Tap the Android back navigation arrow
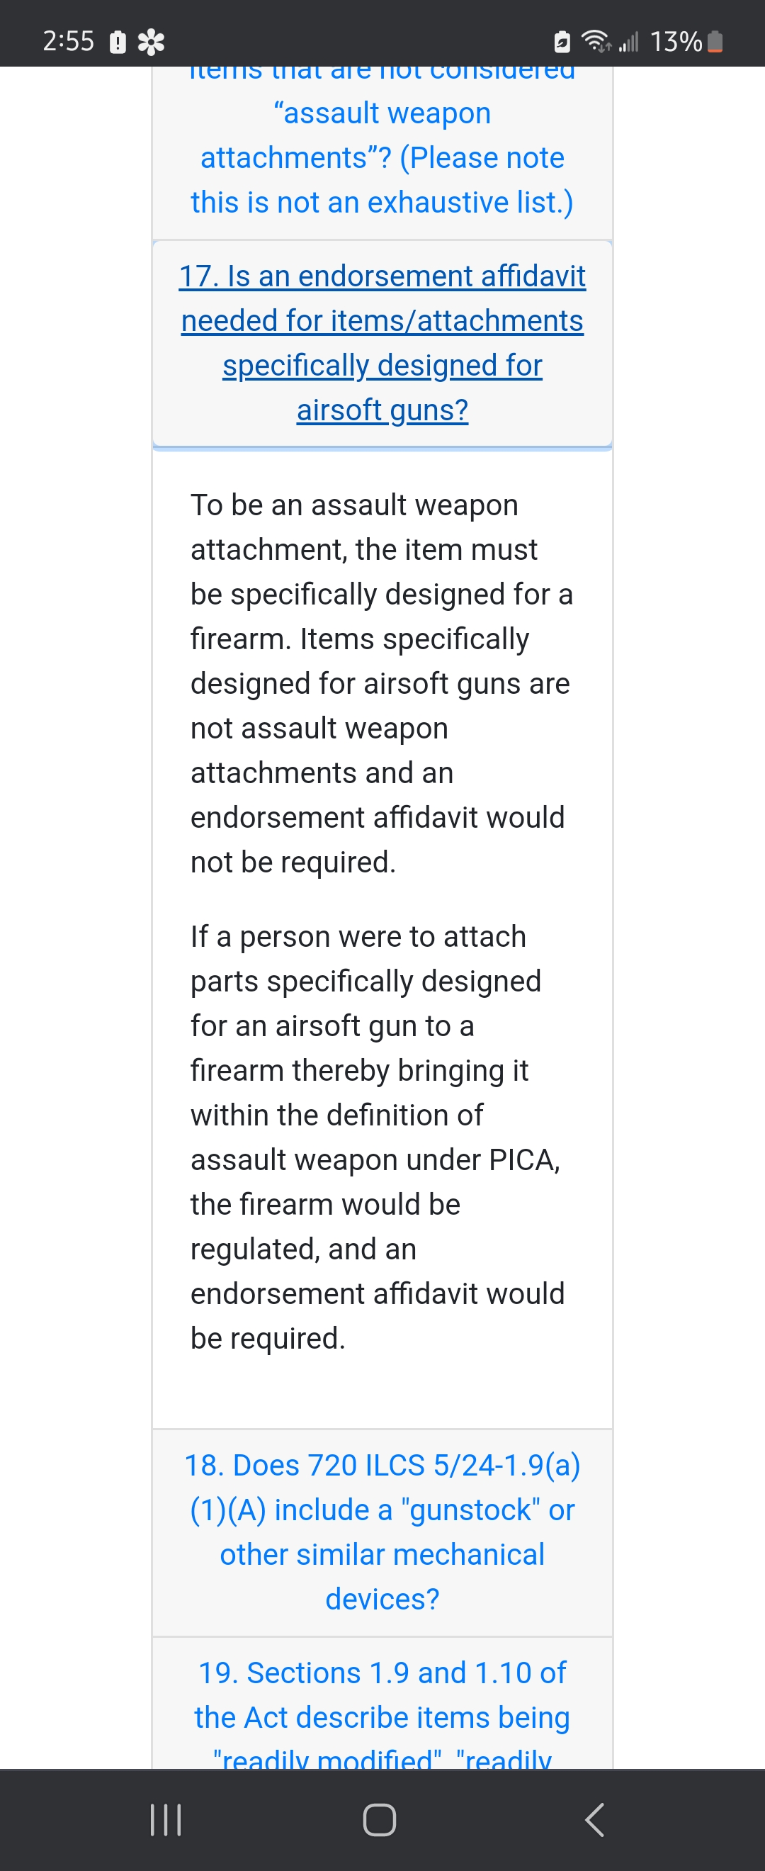 (594, 1820)
